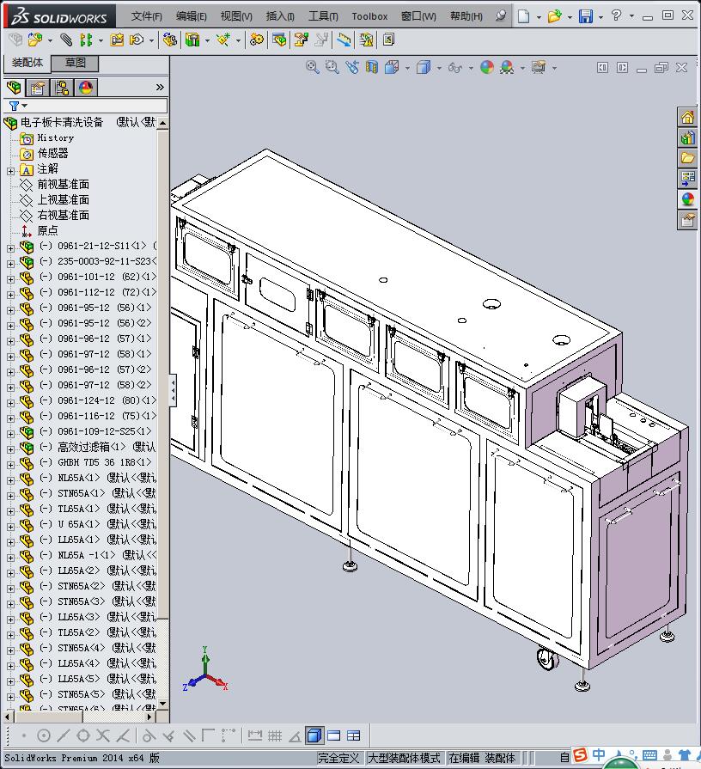Select the History tree item
701x769 pixels.
[55, 137]
